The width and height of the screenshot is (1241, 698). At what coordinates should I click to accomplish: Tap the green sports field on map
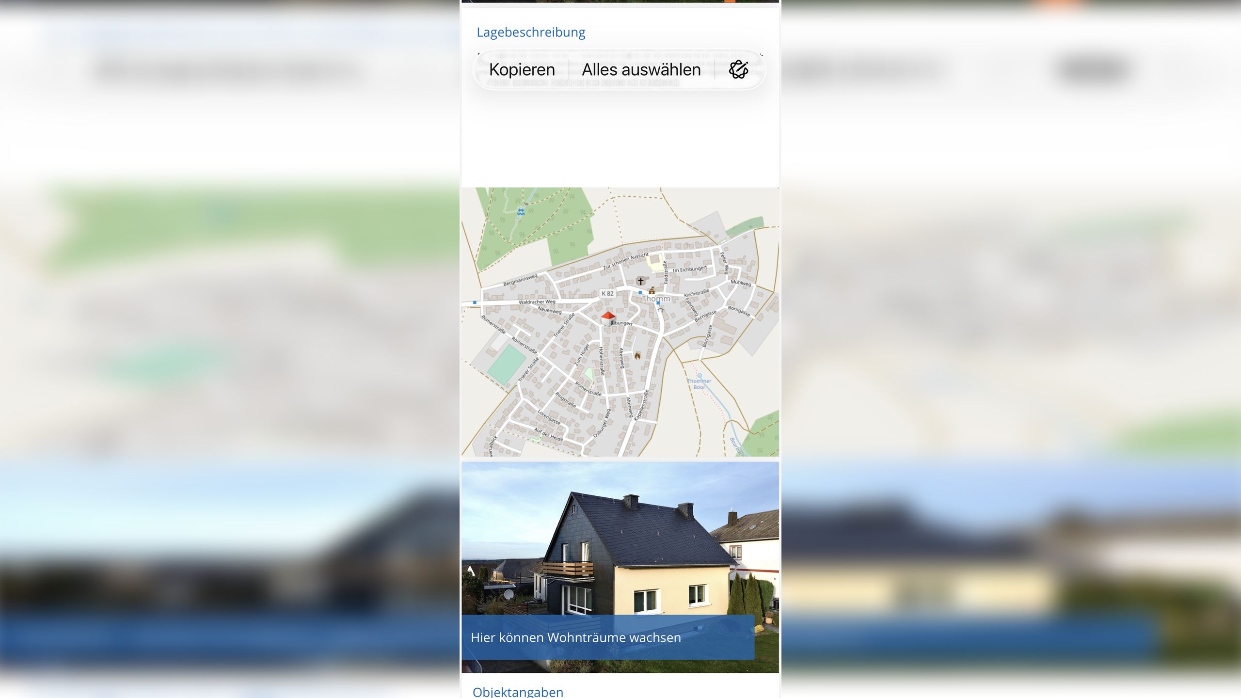pyautogui.click(x=507, y=364)
